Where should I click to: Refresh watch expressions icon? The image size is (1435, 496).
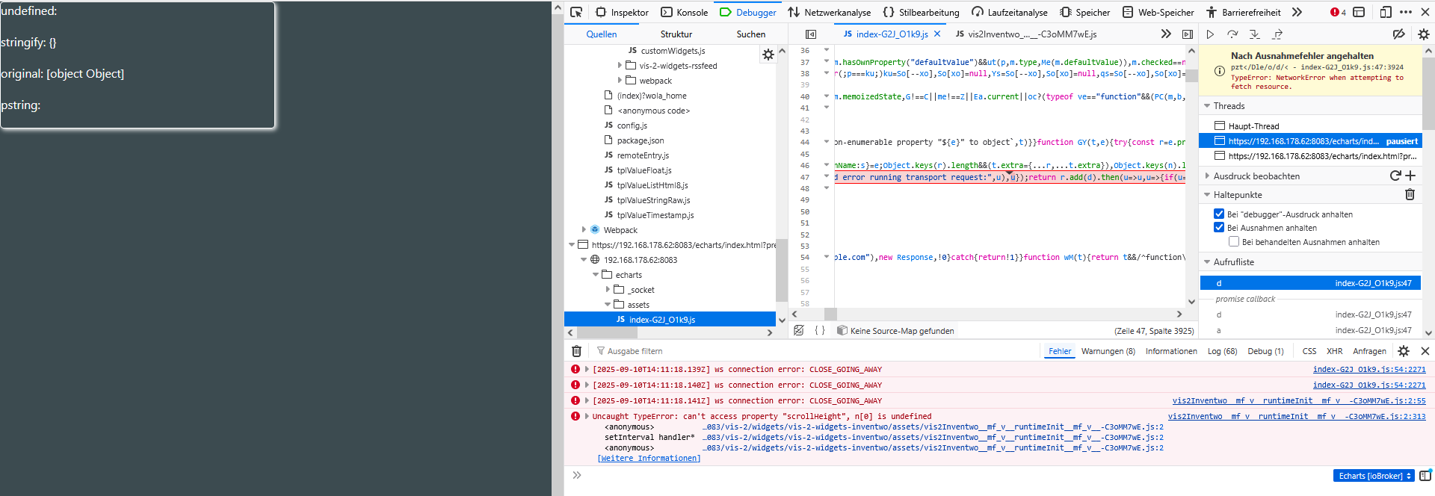(1395, 176)
